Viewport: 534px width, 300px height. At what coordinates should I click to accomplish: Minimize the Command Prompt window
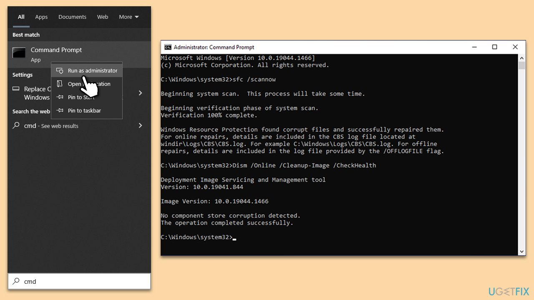pyautogui.click(x=474, y=47)
